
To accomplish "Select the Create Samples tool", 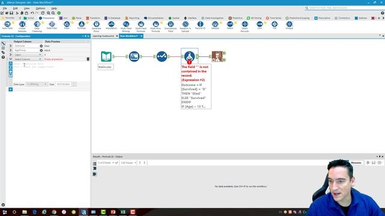I will (x=22, y=26).
